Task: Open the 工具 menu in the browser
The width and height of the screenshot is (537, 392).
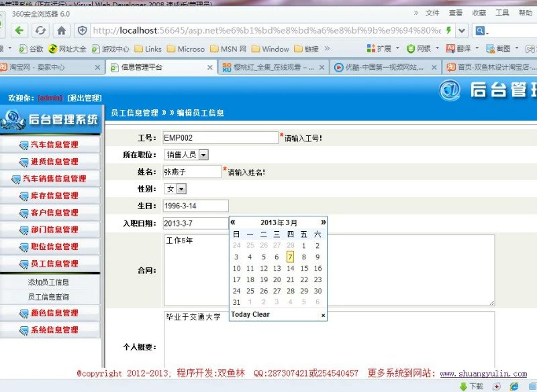Action: click(x=501, y=13)
